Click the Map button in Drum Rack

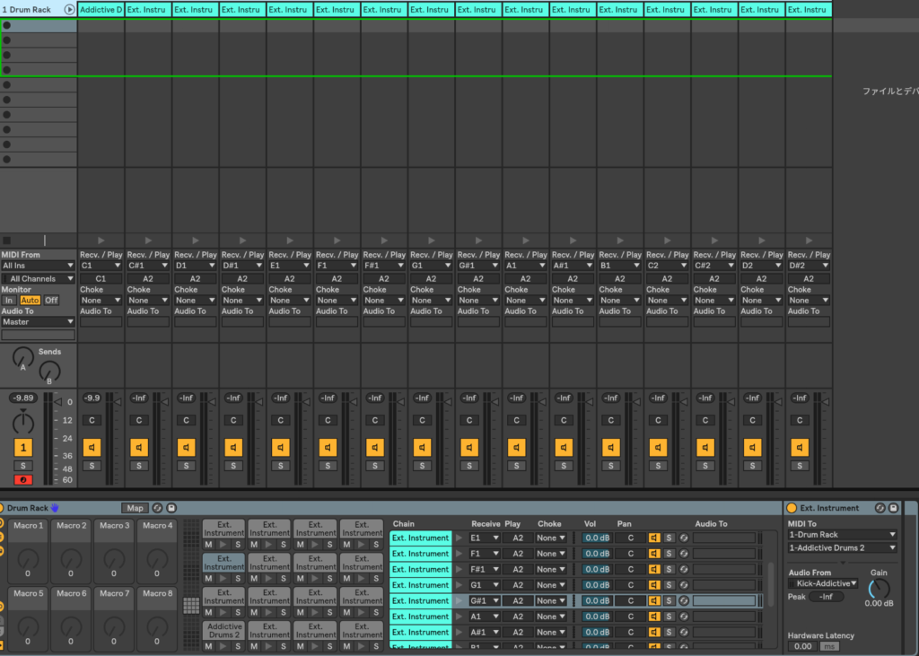tap(135, 508)
